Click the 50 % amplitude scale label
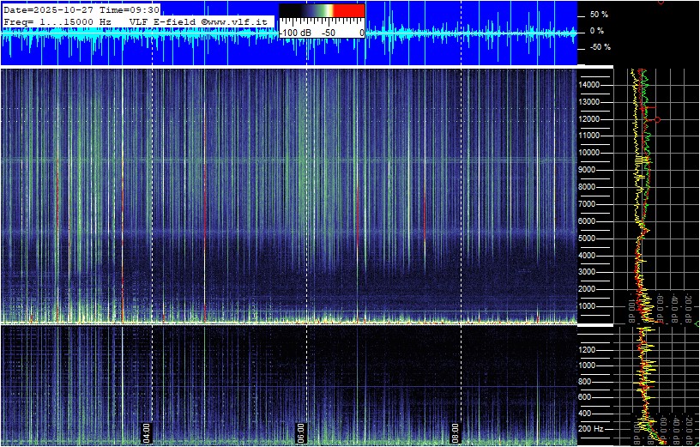 point(598,15)
